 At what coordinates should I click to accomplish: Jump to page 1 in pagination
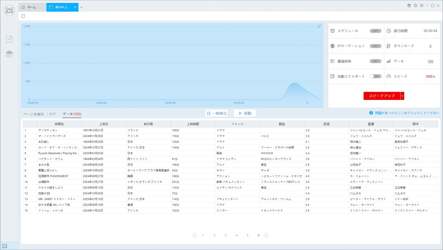(x=203, y=235)
